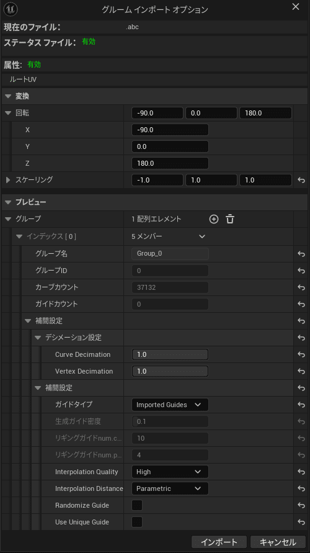Screen dimensions: 310x553
Task: Collapse the プレビュー section
Action: (x=8, y=202)
